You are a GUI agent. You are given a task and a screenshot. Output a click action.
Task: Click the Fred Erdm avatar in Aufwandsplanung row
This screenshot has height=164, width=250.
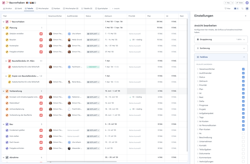69,109
